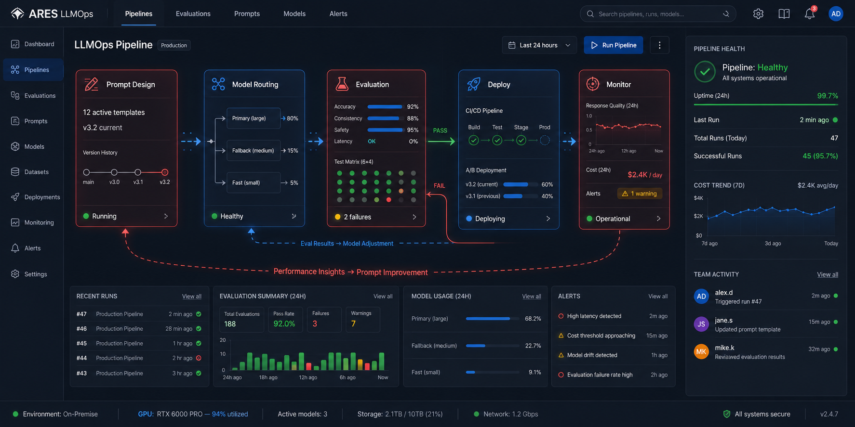This screenshot has width=855, height=427.
Task: Open the documentation book icon
Action: tap(784, 14)
